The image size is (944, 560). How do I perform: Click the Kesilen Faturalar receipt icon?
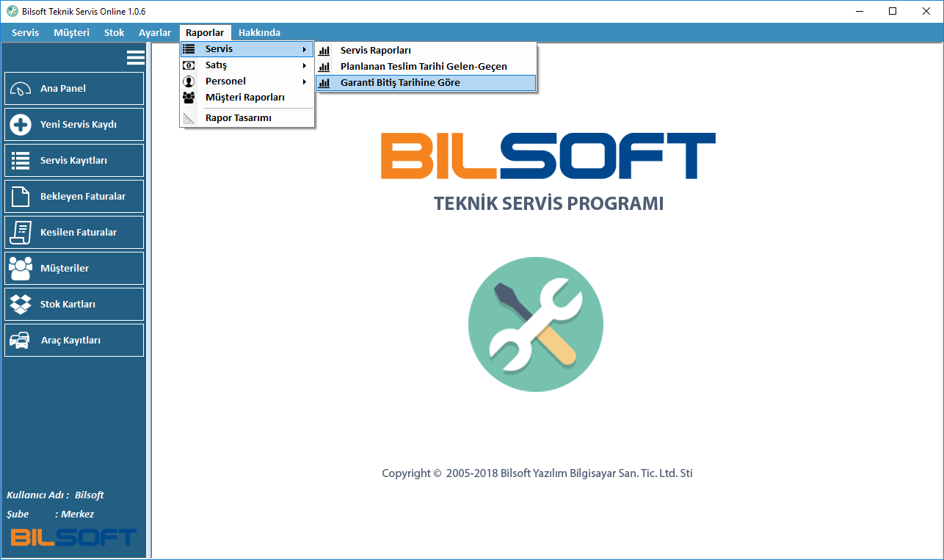20,233
